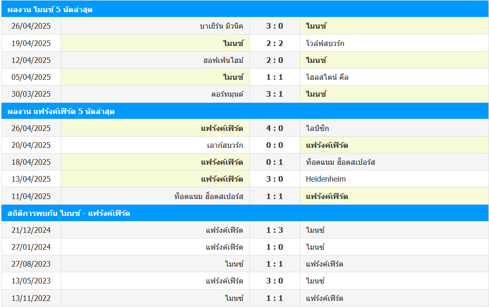The image size is (489, 307).
Task: Click the date 27/01/2024
Action: coord(31,247)
